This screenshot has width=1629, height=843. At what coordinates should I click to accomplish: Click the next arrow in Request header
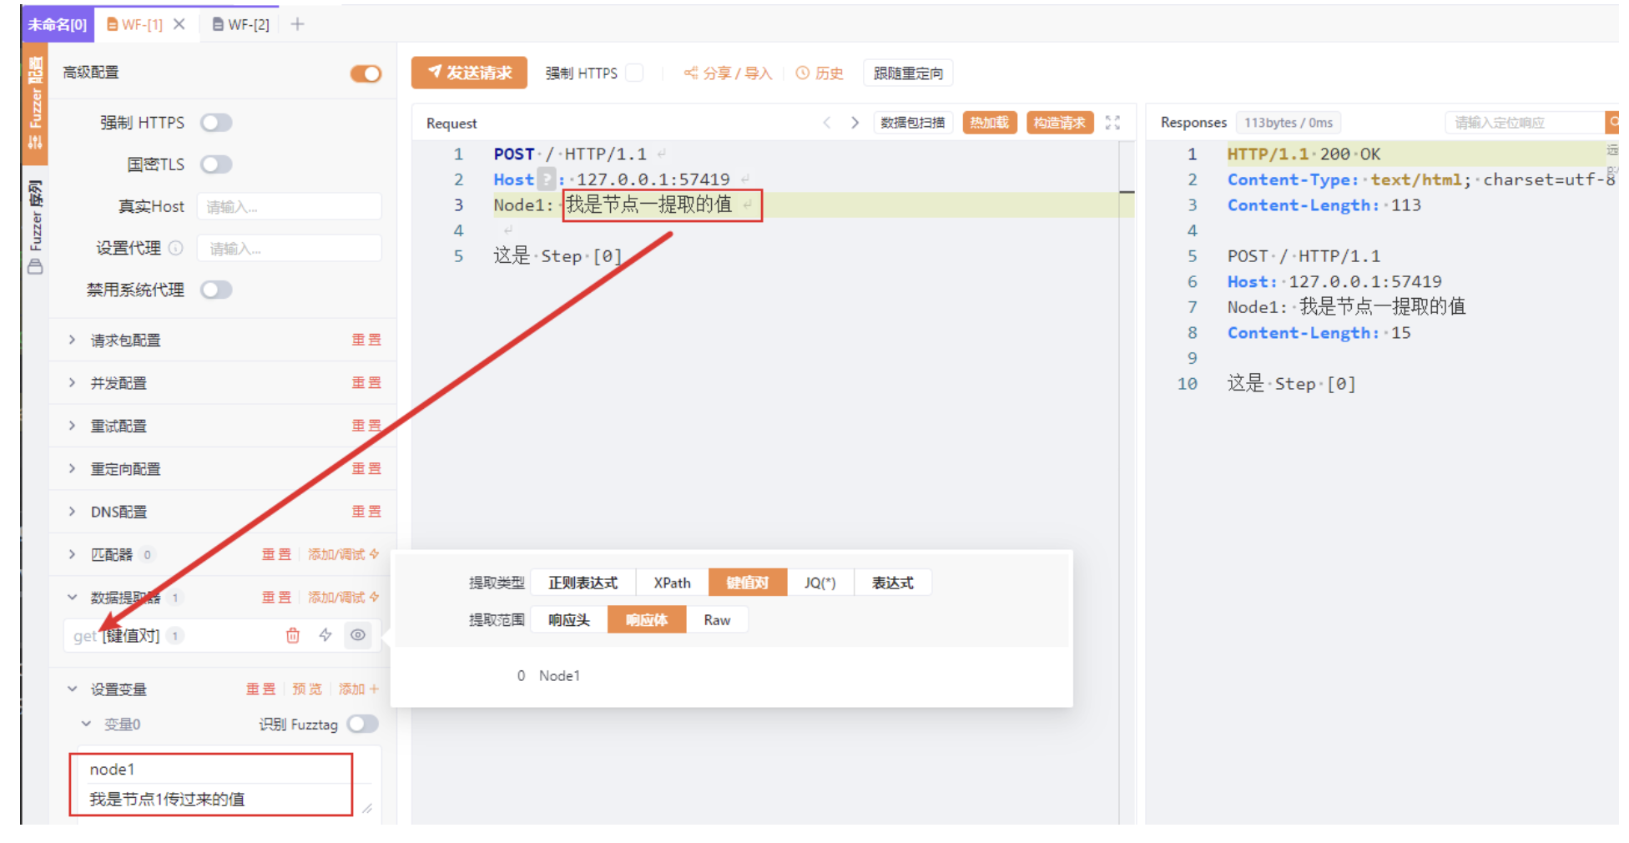[x=855, y=123]
